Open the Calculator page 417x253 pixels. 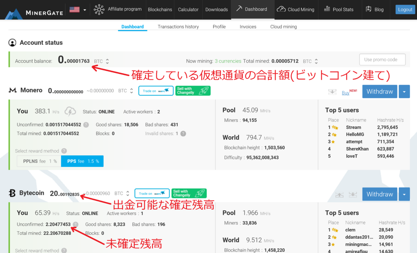[x=188, y=10]
